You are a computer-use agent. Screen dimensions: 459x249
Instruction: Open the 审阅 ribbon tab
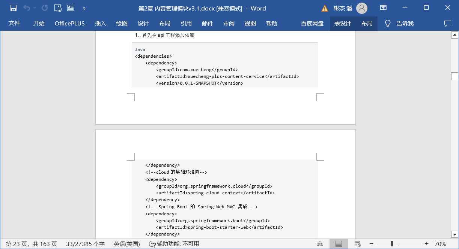click(x=229, y=23)
